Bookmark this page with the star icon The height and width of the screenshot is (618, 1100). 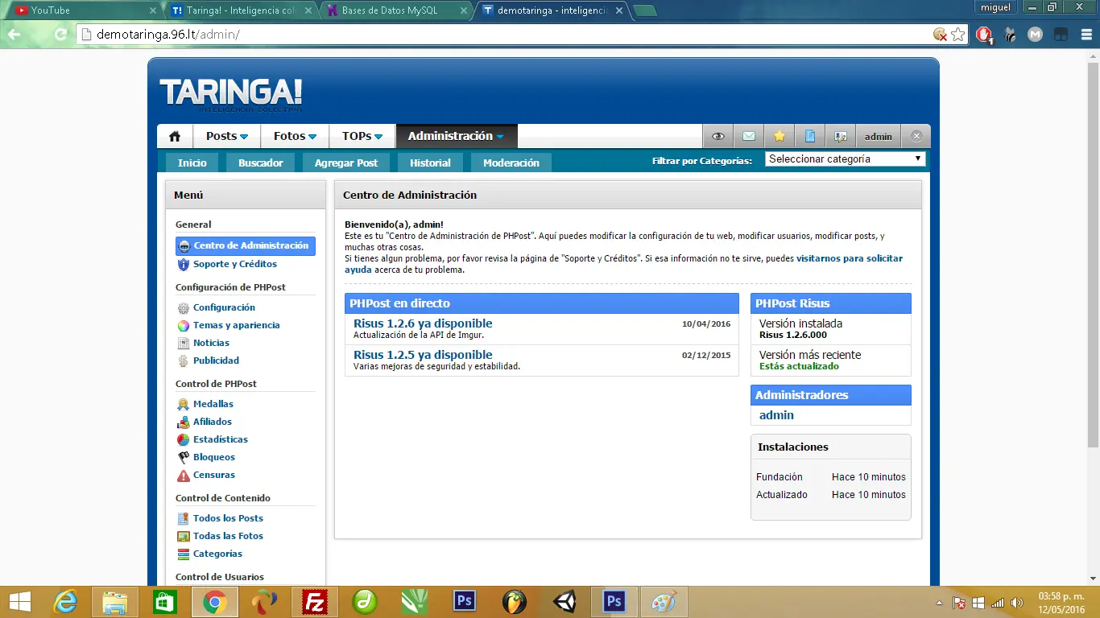point(958,35)
